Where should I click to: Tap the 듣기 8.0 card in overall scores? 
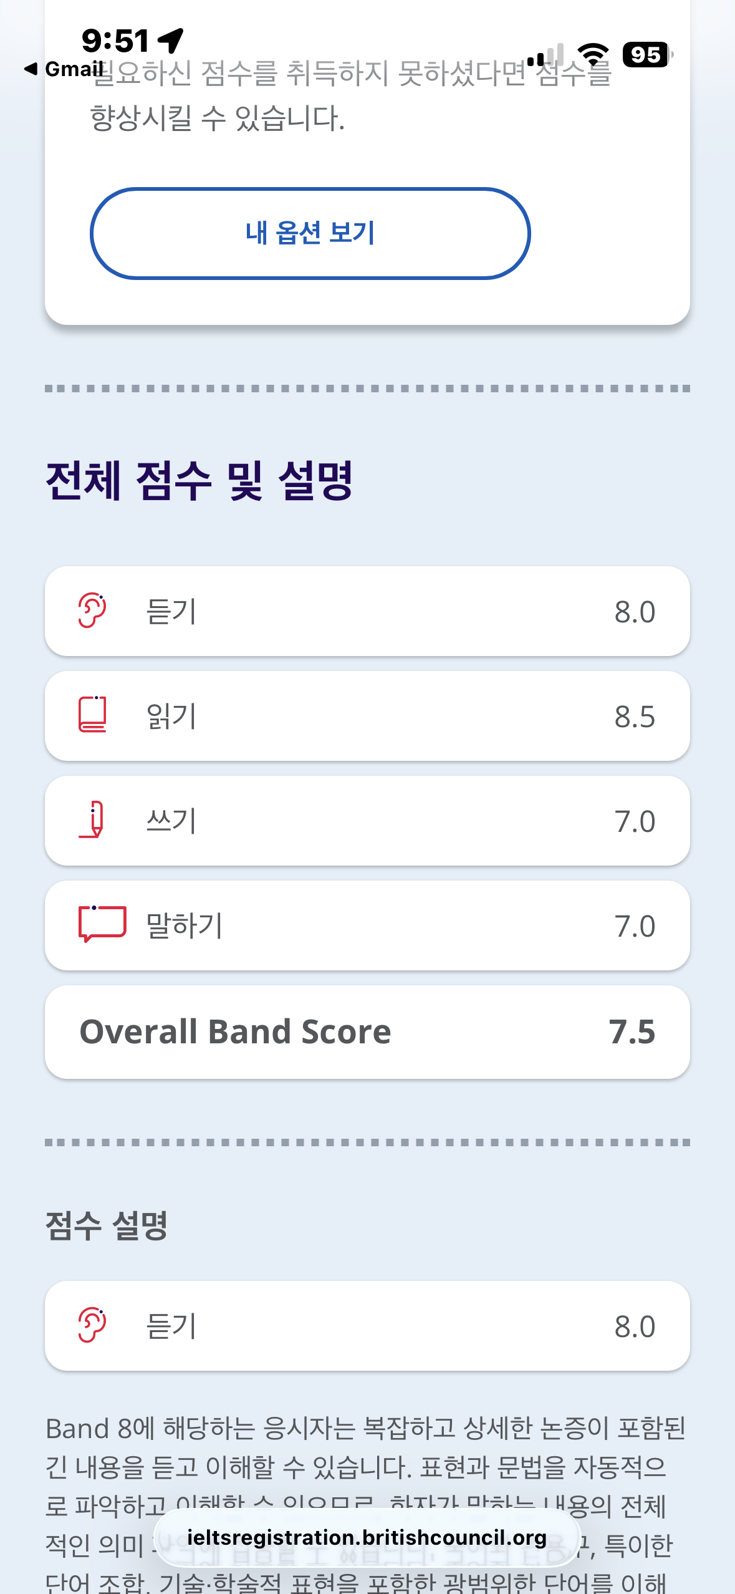[x=367, y=611]
